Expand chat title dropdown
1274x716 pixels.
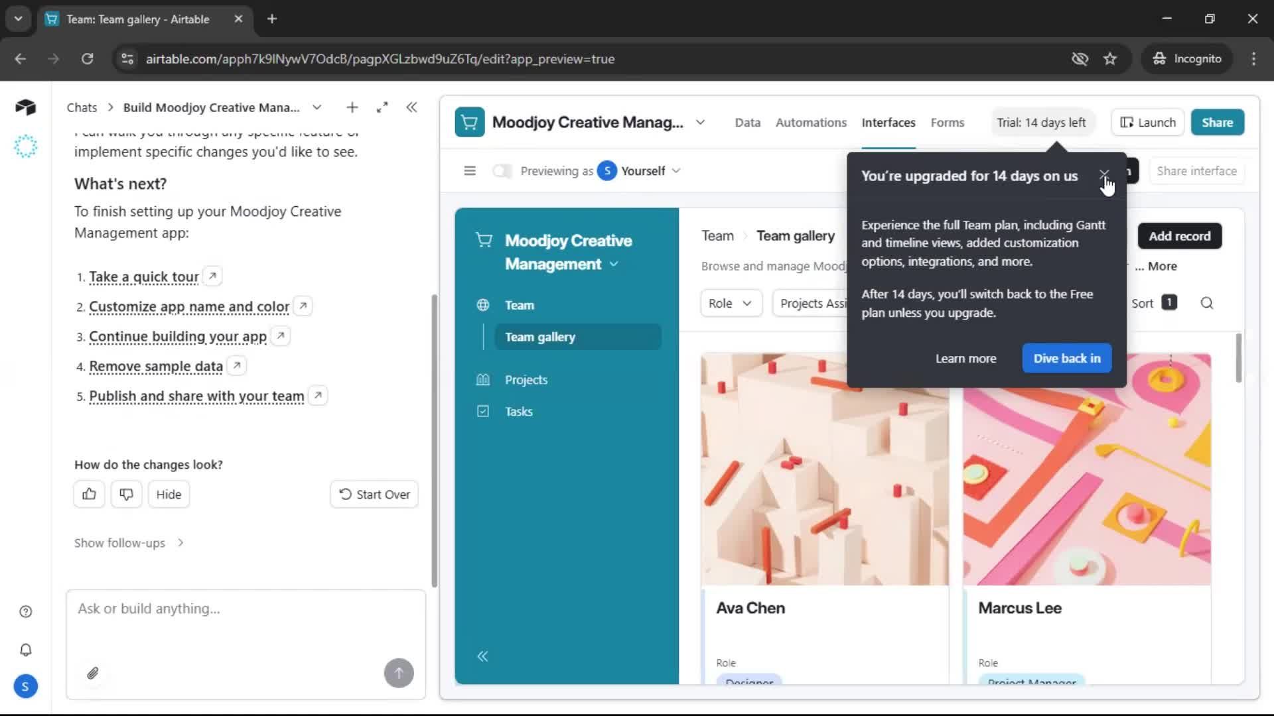[317, 107]
